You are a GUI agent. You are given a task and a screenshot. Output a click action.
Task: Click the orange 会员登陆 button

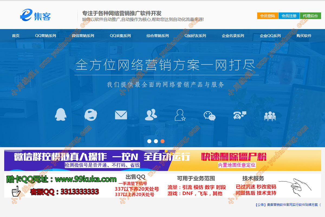click(268, 16)
